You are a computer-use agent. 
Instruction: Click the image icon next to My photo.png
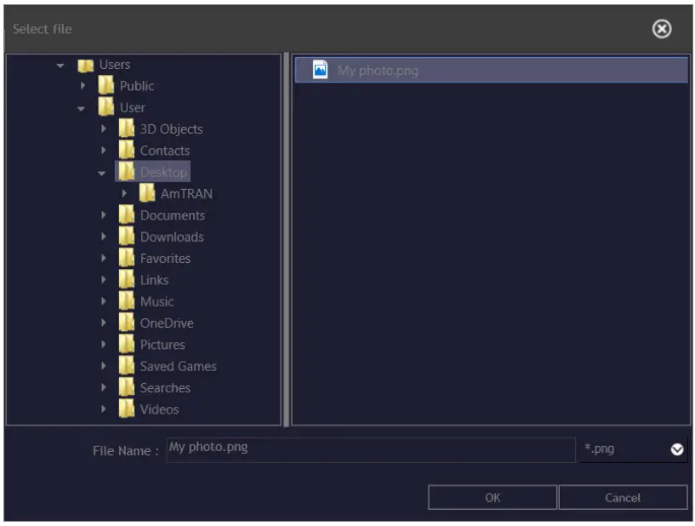click(318, 71)
